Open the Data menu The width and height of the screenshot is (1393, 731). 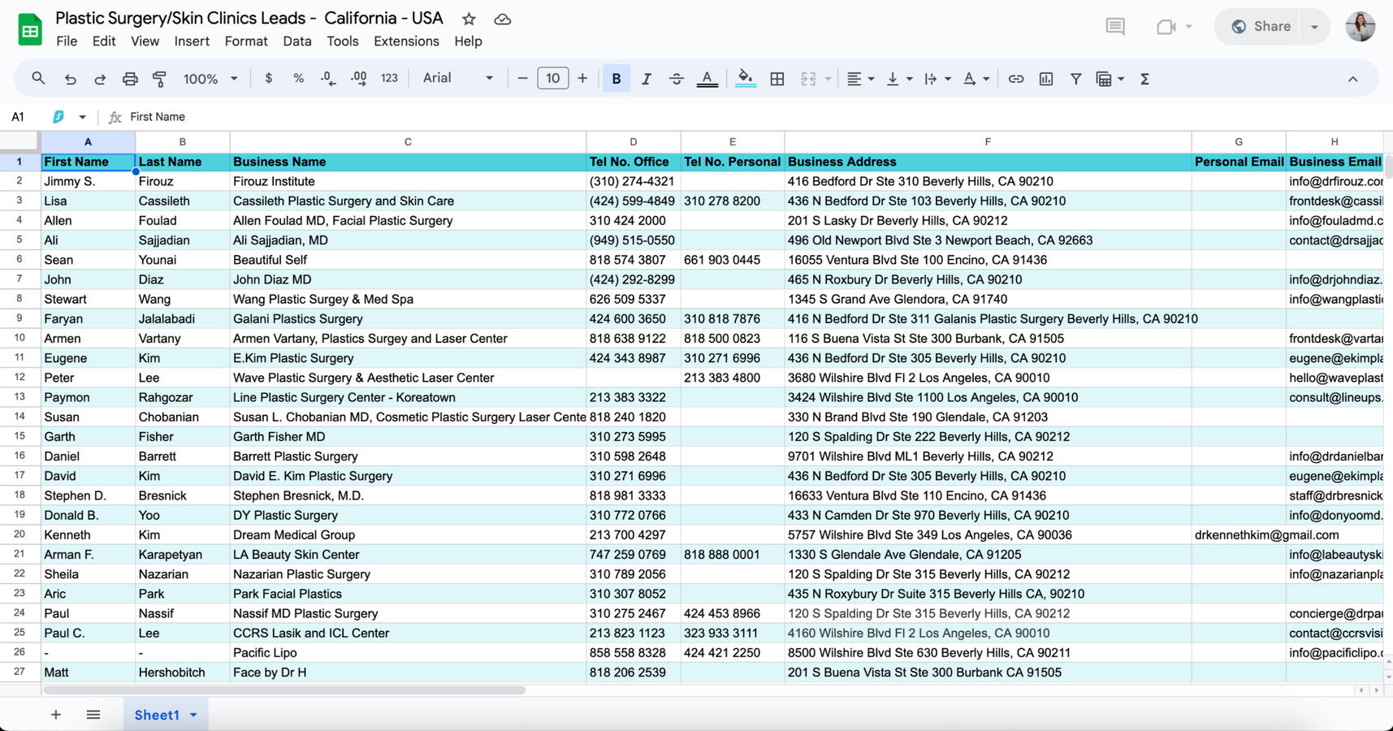296,41
